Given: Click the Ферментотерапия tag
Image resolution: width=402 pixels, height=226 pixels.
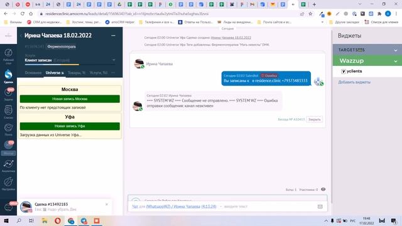Looking at the screenshot, I should pos(62,46).
